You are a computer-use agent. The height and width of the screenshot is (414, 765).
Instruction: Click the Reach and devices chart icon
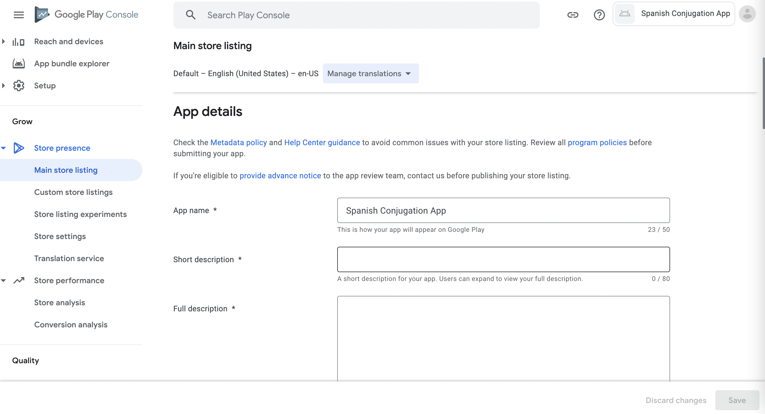pos(18,42)
